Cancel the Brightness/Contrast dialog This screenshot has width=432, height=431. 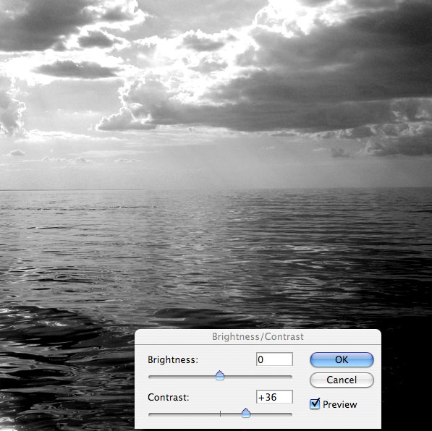(x=342, y=380)
